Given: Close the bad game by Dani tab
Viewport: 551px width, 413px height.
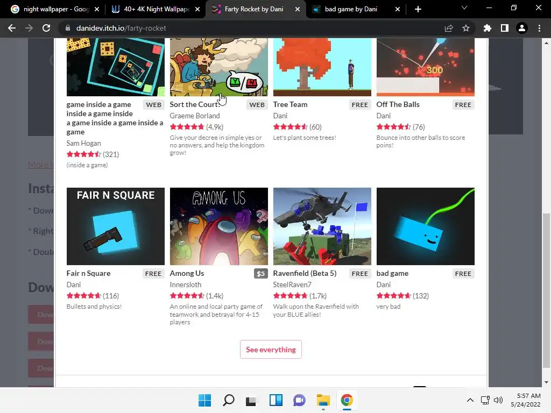Looking at the screenshot, I should [398, 9].
